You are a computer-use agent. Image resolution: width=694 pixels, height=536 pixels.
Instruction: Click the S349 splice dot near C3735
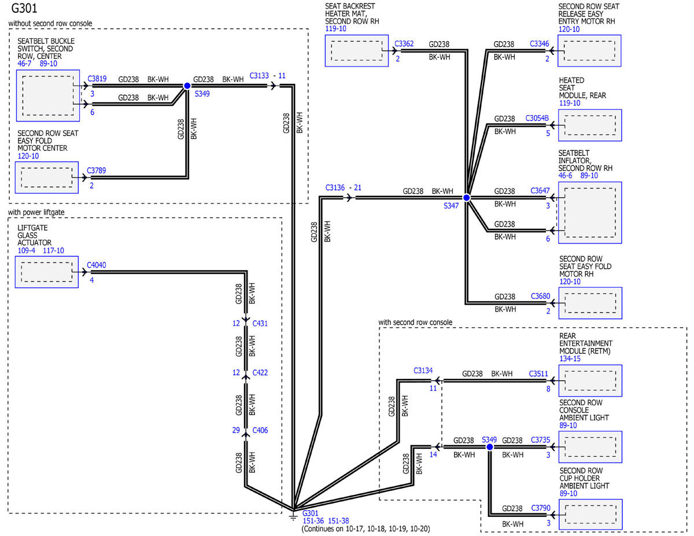(489, 447)
